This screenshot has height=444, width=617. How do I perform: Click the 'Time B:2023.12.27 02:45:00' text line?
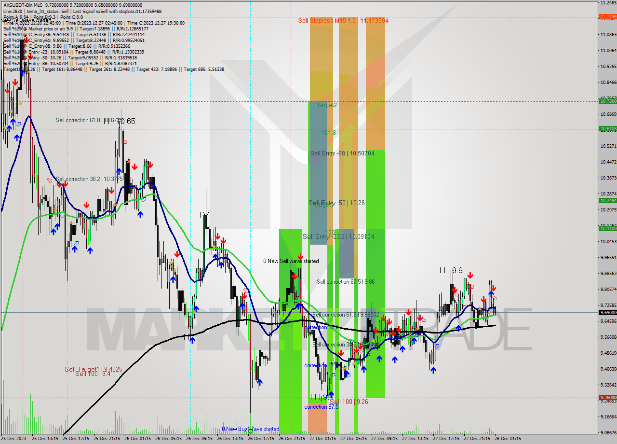tap(94, 23)
